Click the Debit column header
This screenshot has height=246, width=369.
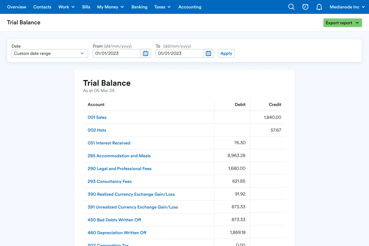click(x=240, y=105)
